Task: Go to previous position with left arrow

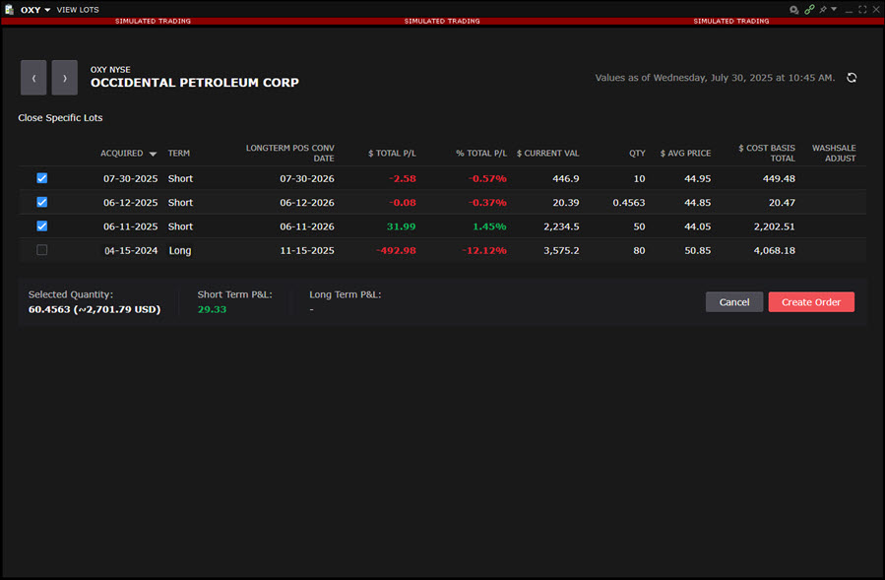Action: (x=33, y=78)
